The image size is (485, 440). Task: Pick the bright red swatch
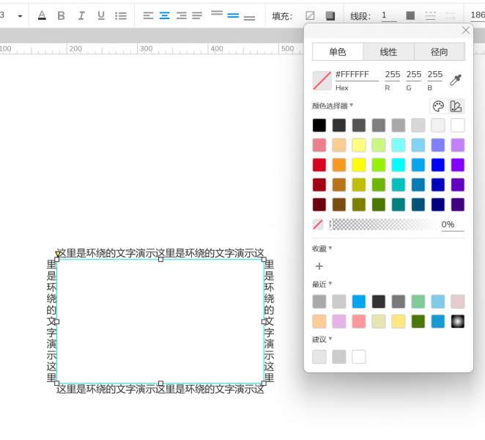click(319, 165)
